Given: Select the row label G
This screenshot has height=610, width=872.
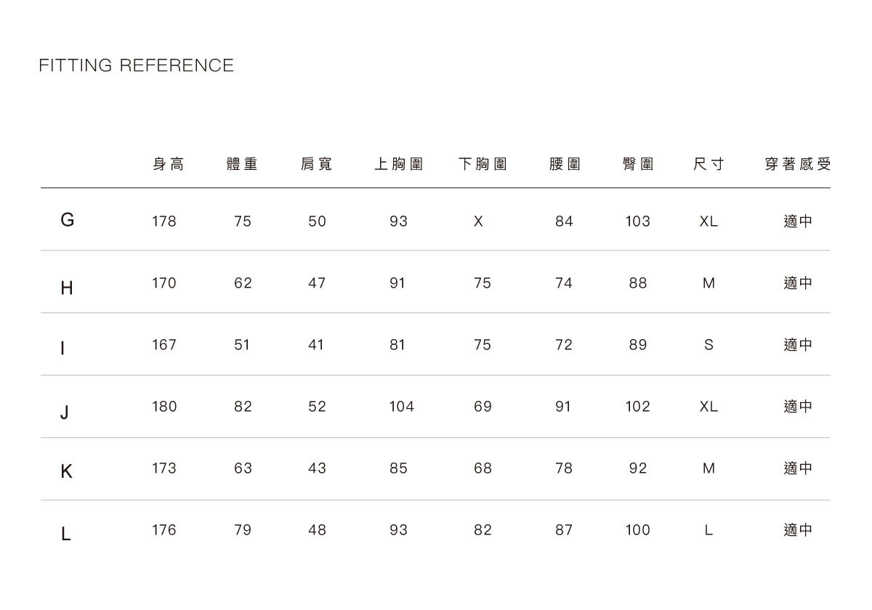Looking at the screenshot, I should pyautogui.click(x=67, y=221).
